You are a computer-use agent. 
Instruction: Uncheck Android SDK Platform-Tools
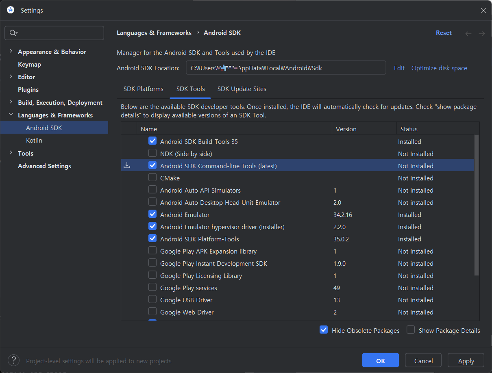[152, 239]
